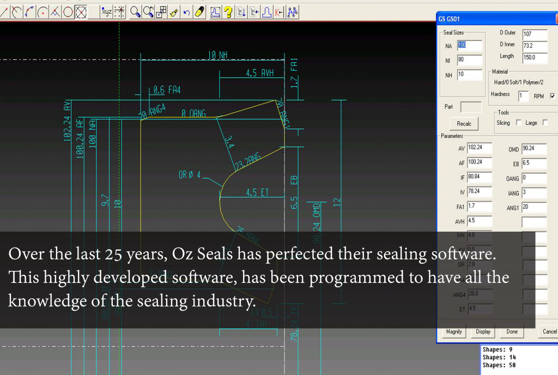Click the NI field showing 80

[x=469, y=60]
